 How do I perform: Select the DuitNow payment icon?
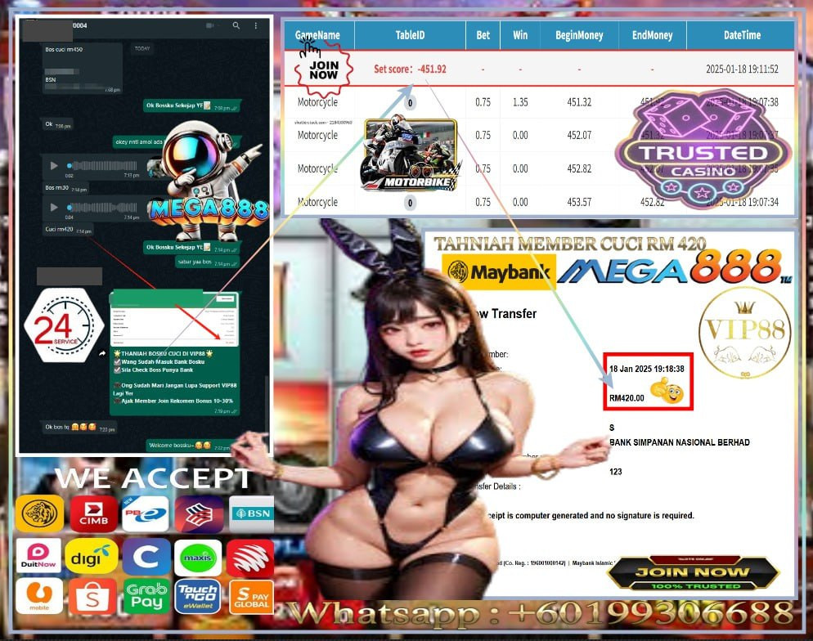point(38,555)
